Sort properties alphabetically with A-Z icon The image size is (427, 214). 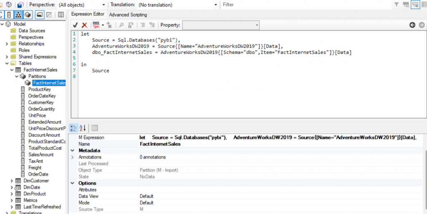pyautogui.click(x=83, y=128)
